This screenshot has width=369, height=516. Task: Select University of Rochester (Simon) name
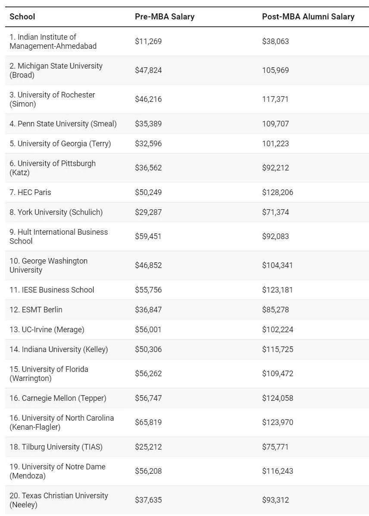tap(52, 99)
